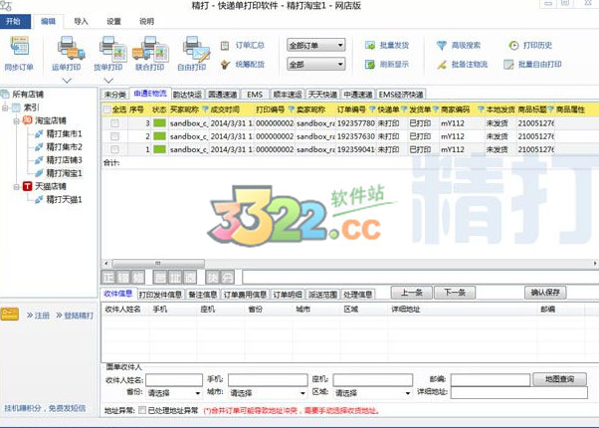Image resolution: width=599 pixels, height=428 pixels.
Task: Open shop 精打集市2
Action: pyautogui.click(x=59, y=146)
